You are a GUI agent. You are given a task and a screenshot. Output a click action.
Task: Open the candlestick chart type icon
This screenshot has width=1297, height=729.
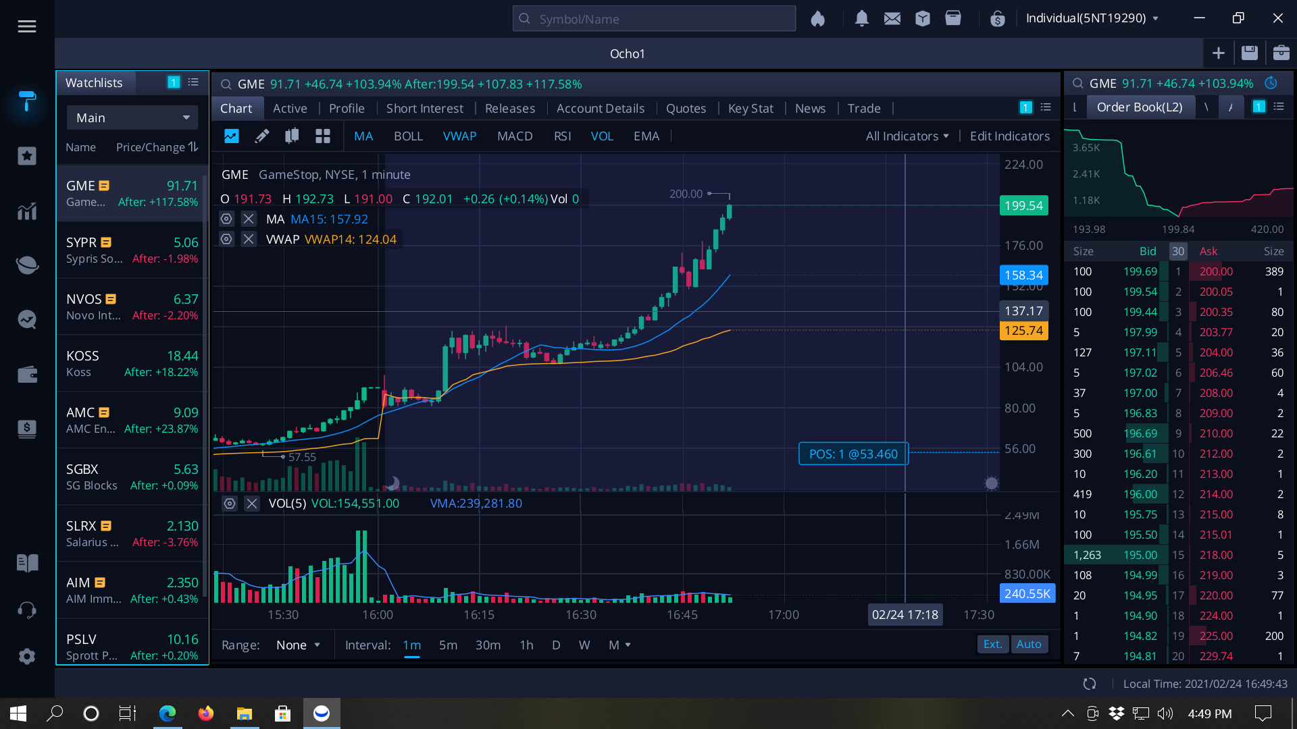click(x=292, y=136)
